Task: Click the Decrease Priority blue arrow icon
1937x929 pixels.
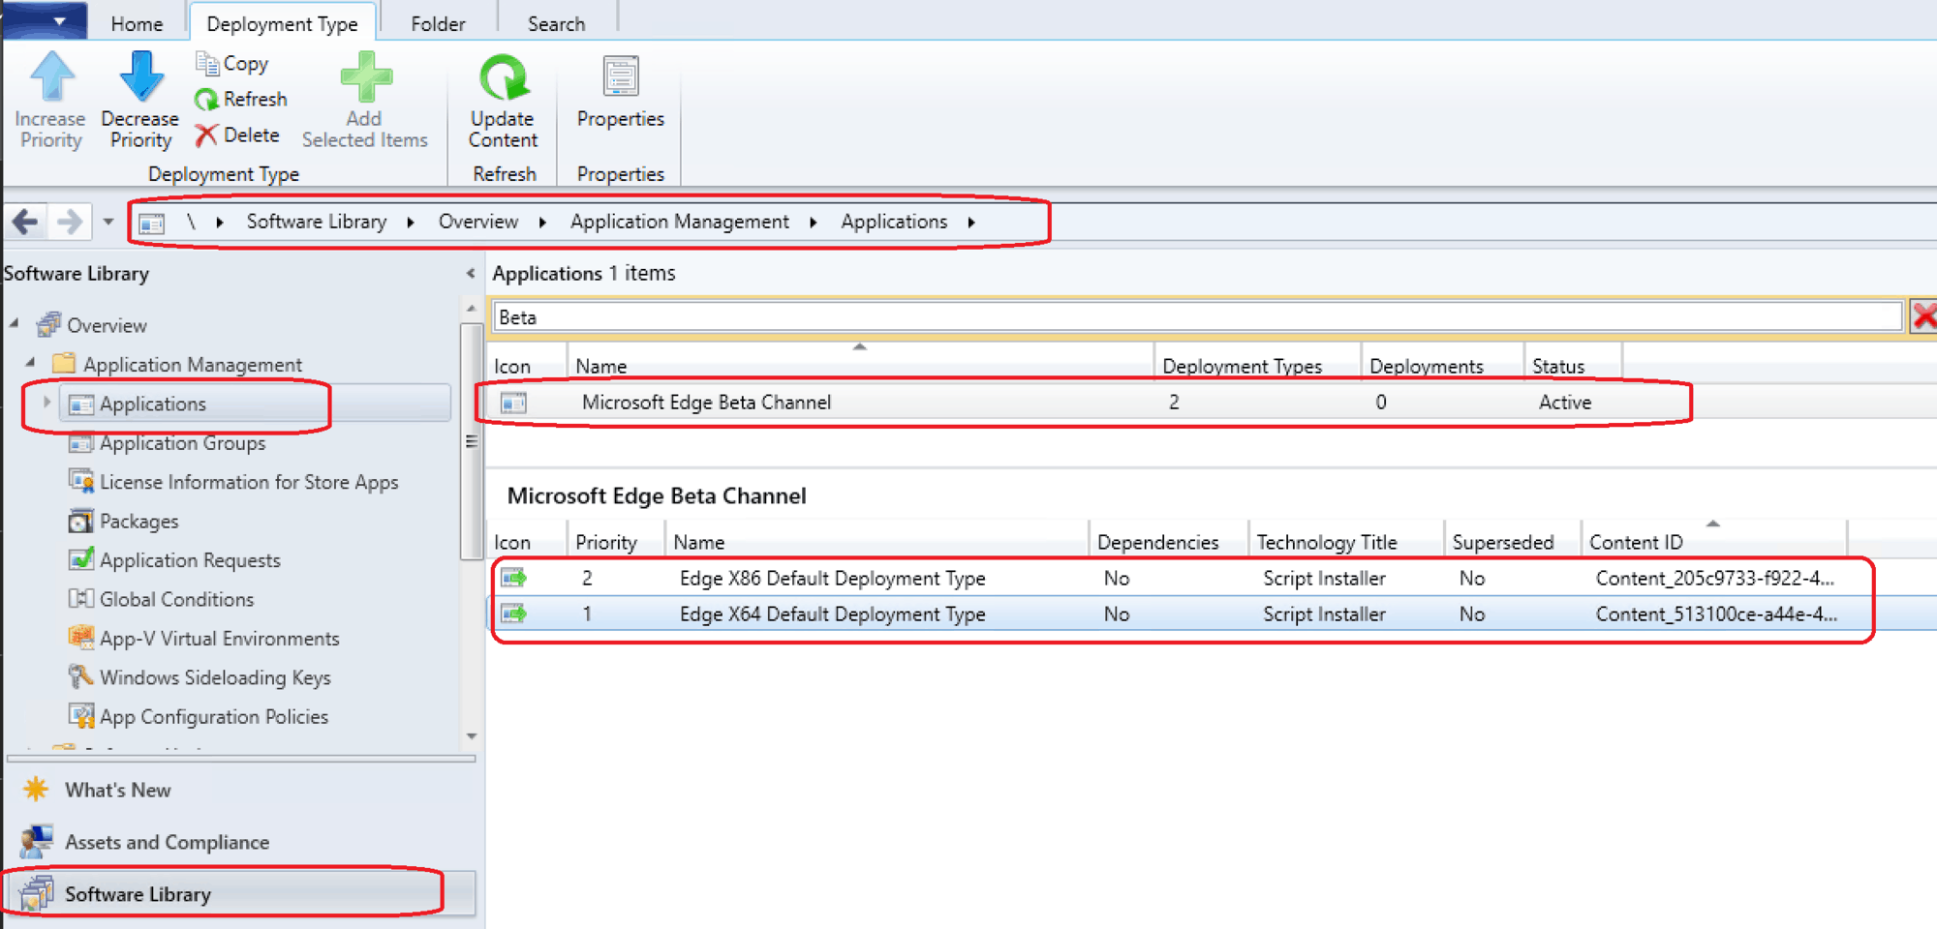Action: (140, 77)
